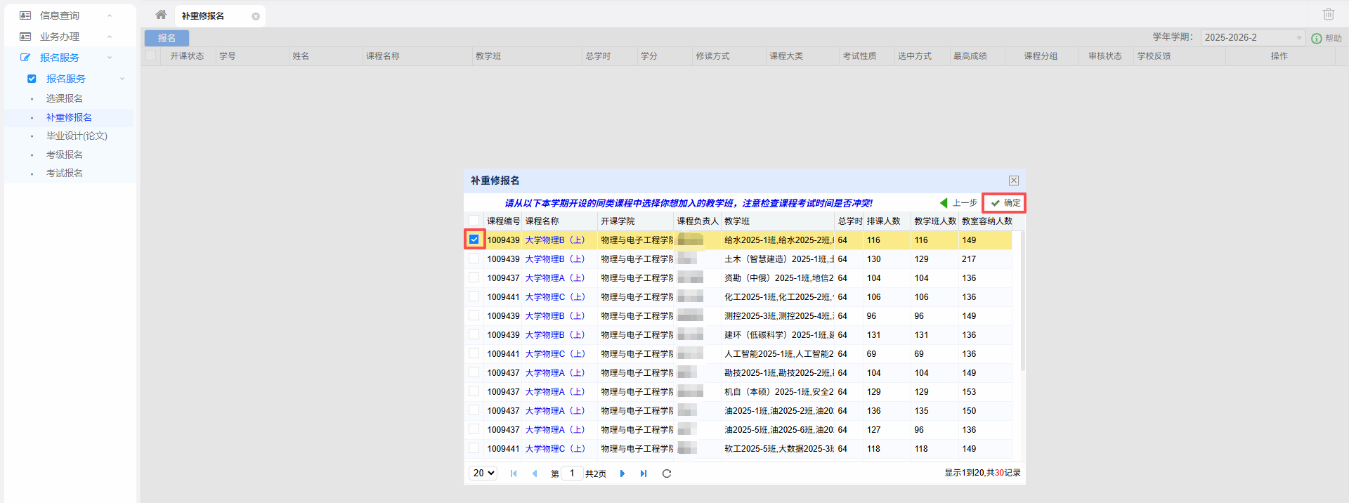Image resolution: width=1349 pixels, height=503 pixels.
Task: Check the 大学物理C row with 化工2025-1班
Action: [474, 296]
